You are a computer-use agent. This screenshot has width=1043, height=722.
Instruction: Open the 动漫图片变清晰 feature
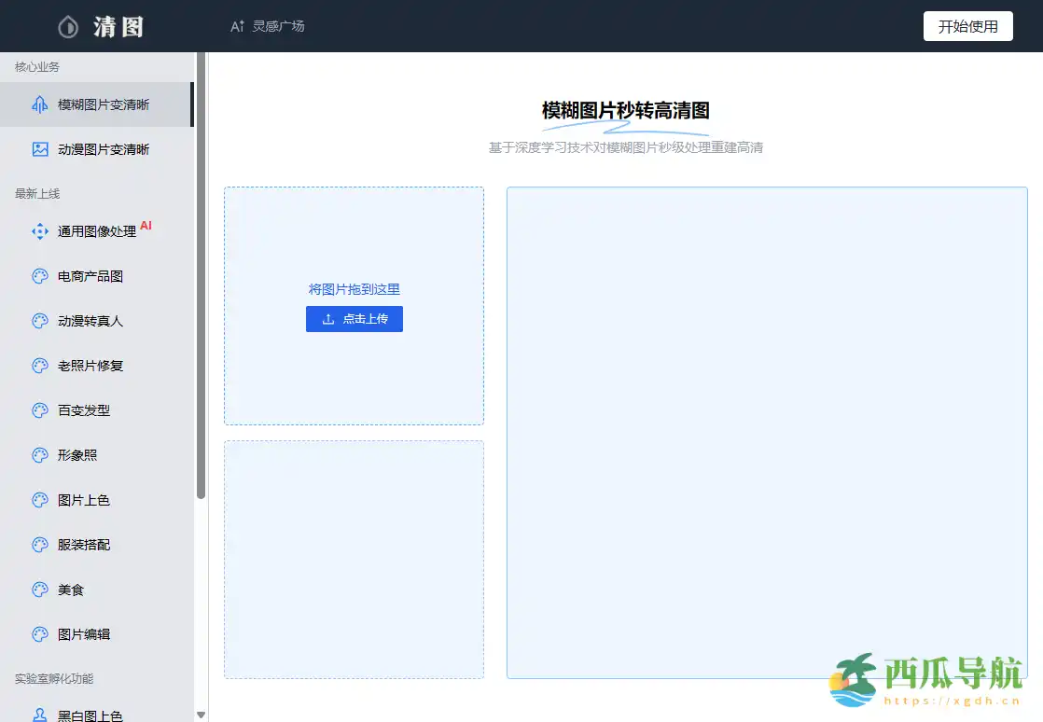pyautogui.click(x=93, y=149)
